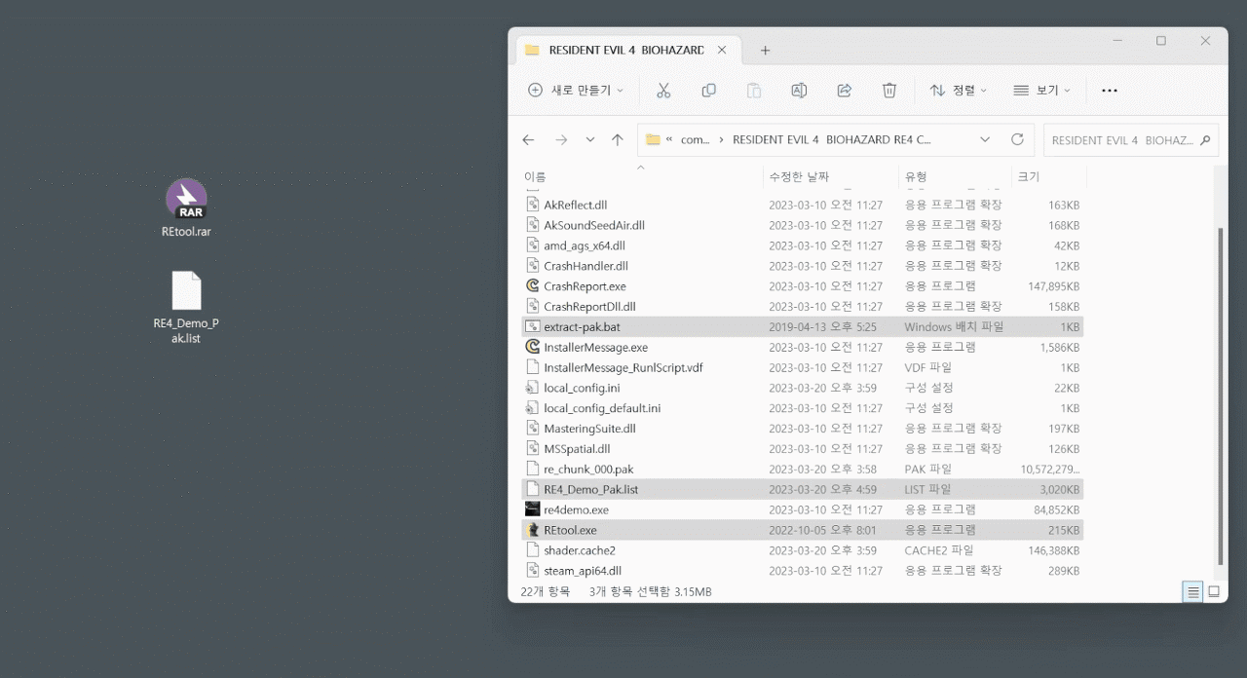Click the Cut scissors icon
1247x678 pixels.
(663, 90)
